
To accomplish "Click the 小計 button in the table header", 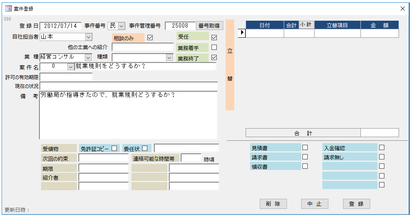I will [306, 25].
